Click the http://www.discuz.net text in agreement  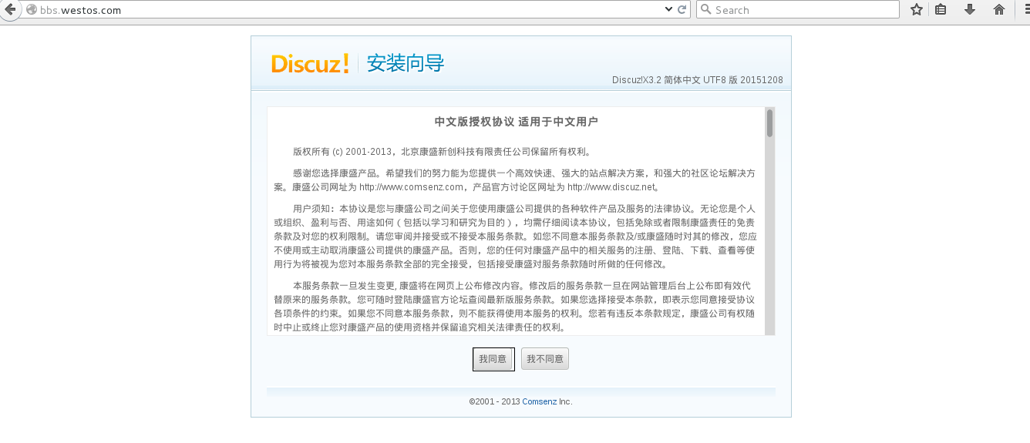click(x=611, y=187)
